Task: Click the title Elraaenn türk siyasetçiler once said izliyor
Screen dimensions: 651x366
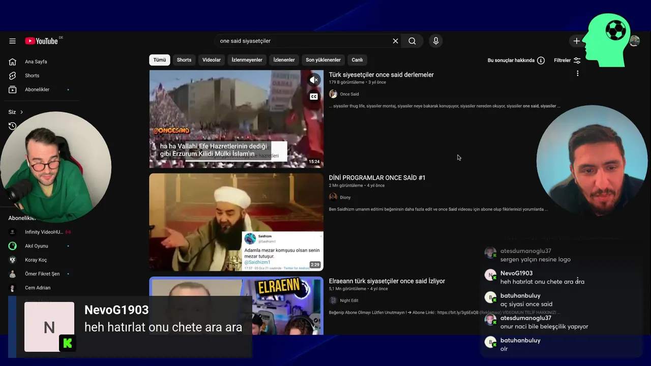Action: (387, 281)
